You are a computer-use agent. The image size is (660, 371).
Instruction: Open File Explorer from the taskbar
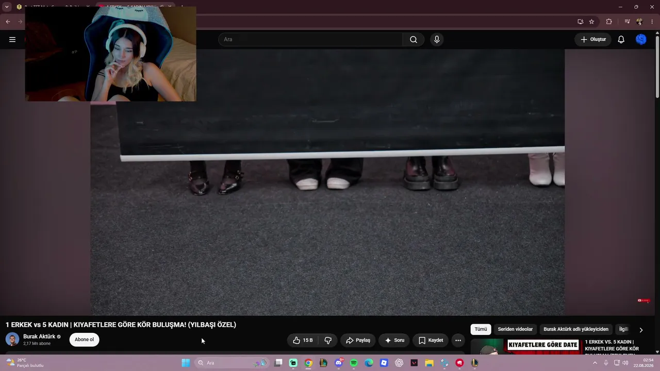tap(429, 363)
